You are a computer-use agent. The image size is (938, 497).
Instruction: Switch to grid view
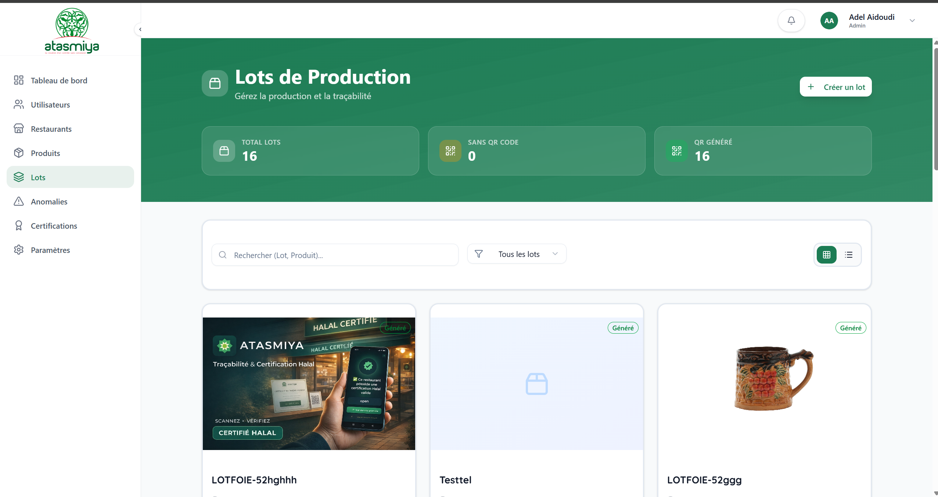pyautogui.click(x=826, y=255)
